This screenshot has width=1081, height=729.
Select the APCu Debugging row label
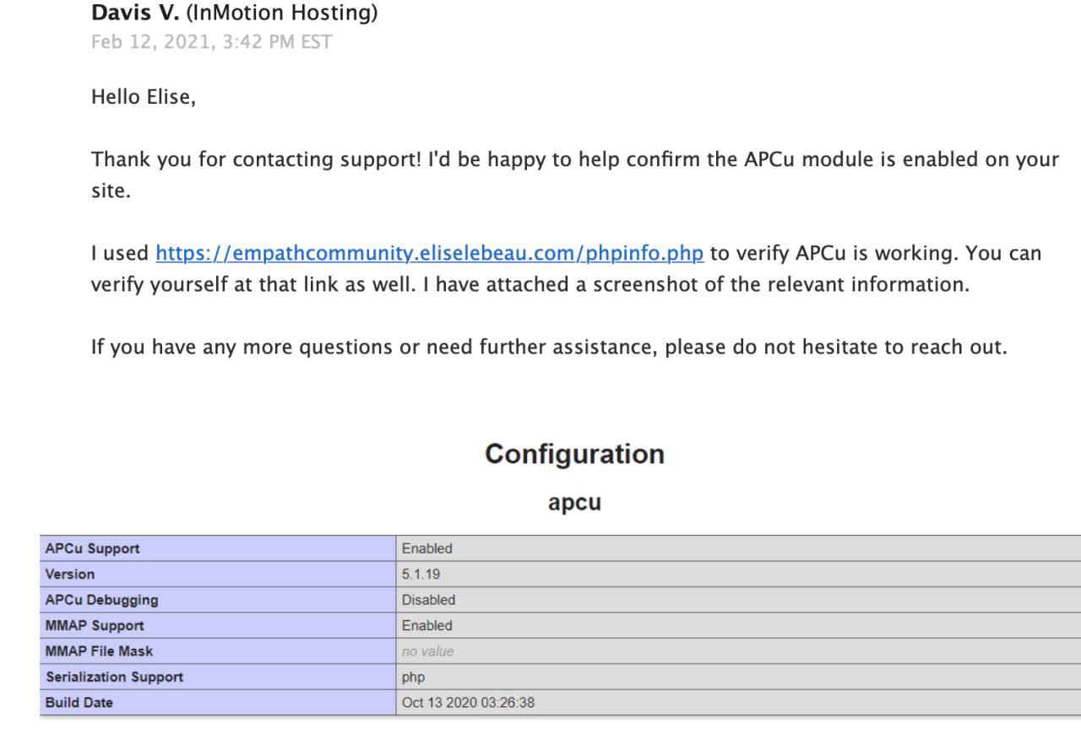tap(101, 600)
